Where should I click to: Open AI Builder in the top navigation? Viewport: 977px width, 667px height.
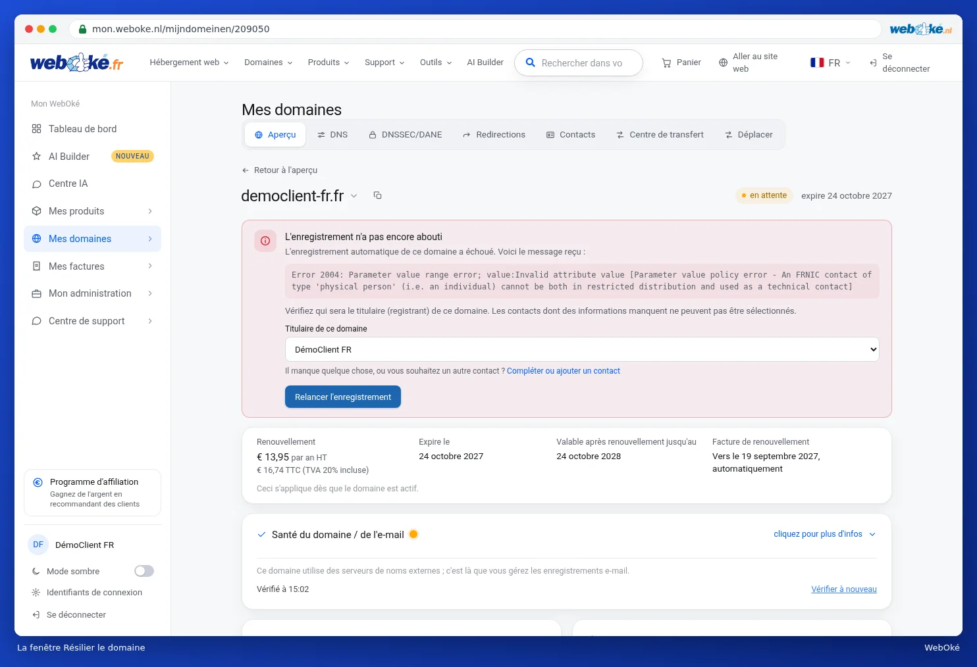coord(485,62)
